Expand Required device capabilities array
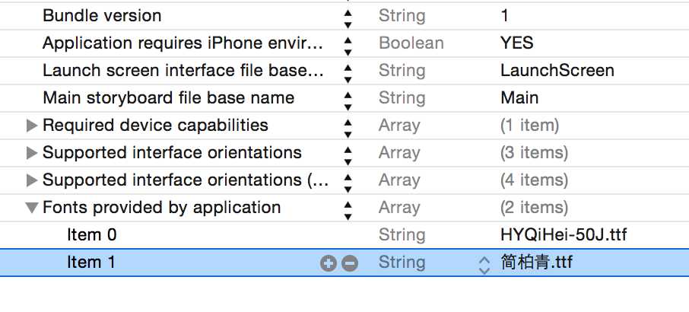This screenshot has height=312, width=689. [x=31, y=126]
